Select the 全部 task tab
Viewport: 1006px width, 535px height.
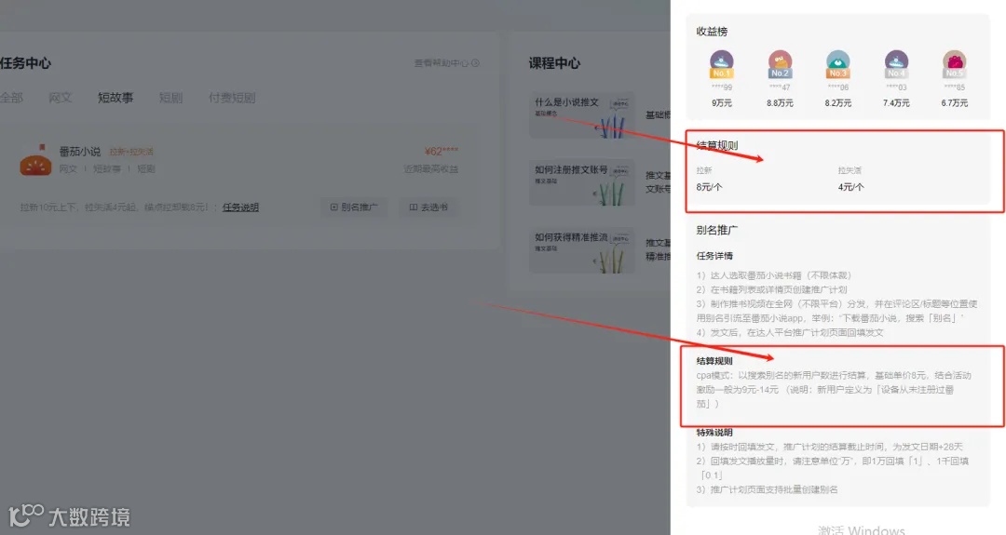pos(11,98)
